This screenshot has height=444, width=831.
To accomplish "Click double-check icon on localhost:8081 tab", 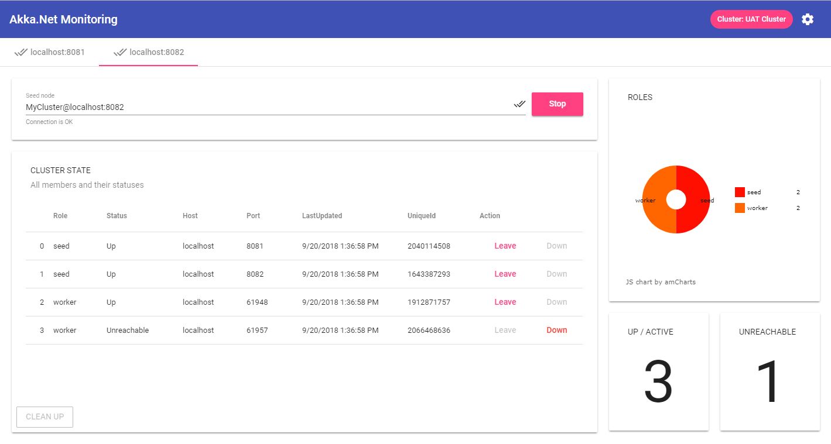I will (x=21, y=52).
